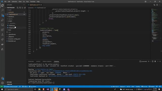This screenshot has width=162, height=91.
Task: Open the Explorer view in the activity bar
Action: [x=2, y=5]
